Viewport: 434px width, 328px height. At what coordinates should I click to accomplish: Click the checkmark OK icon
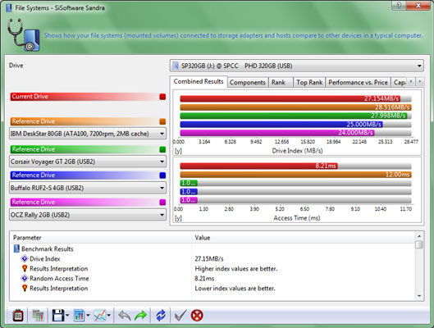[180, 315]
